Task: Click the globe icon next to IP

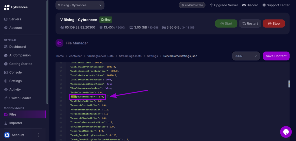Action: point(62,27)
